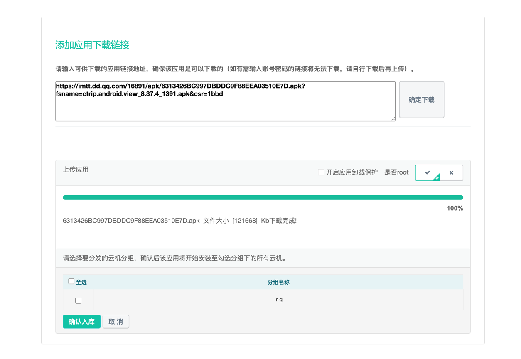The image size is (521, 359).
Task: Click the 开启应用卸载保护 label text
Action: (351, 172)
